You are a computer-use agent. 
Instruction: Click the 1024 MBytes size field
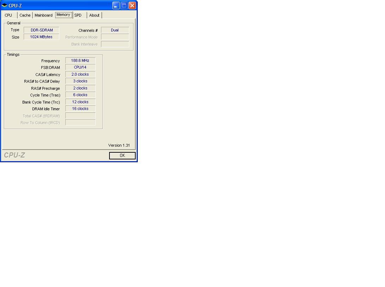pos(41,37)
